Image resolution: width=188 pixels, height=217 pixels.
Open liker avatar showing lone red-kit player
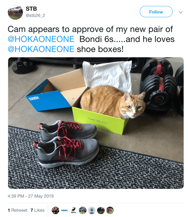pos(101,210)
